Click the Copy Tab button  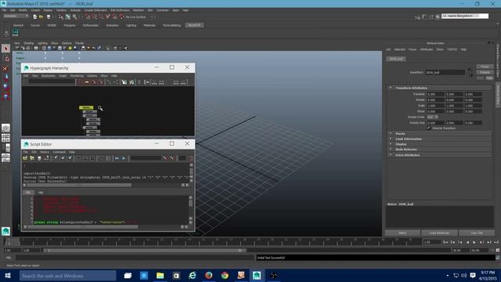click(477, 233)
